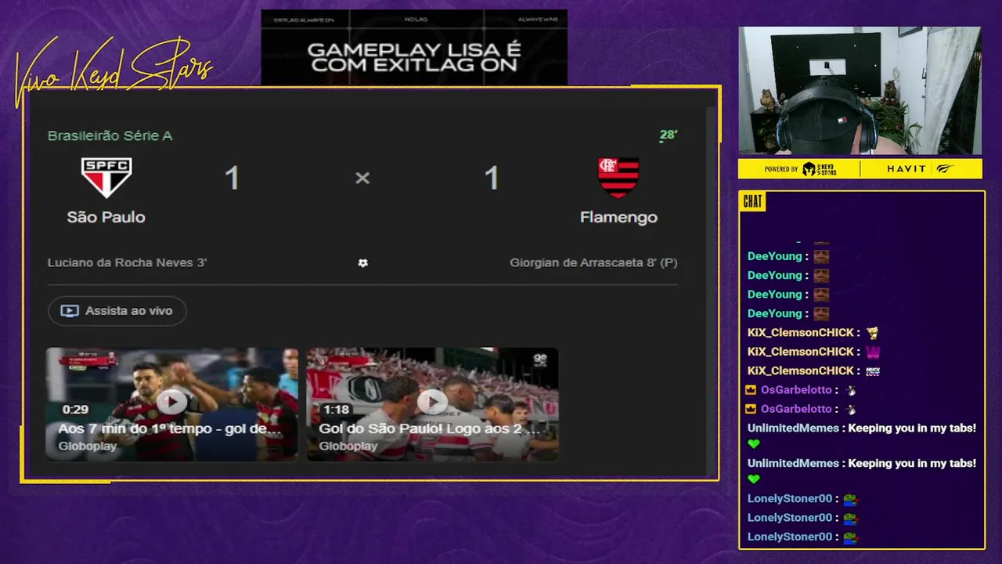1002x564 pixels.
Task: Click the streamer webcam feed
Action: click(860, 91)
